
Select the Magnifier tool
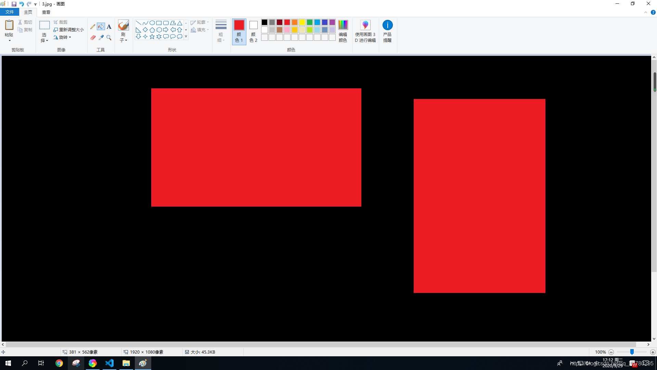[x=109, y=37]
